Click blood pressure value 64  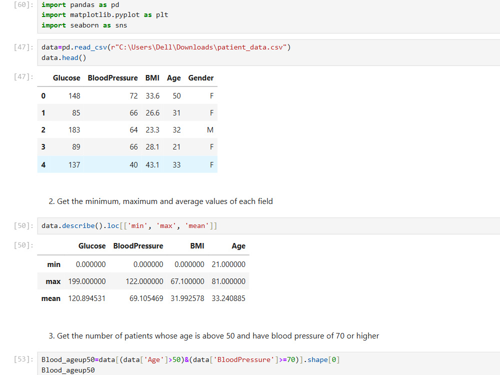coord(133,130)
